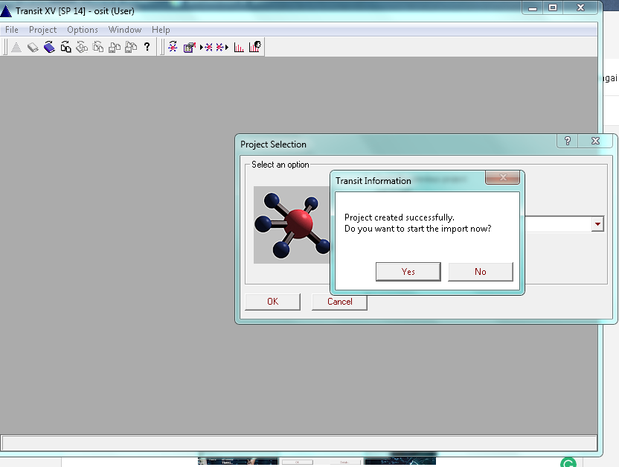
Task: Click Cancel in Project Selection dialog
Action: click(x=339, y=302)
